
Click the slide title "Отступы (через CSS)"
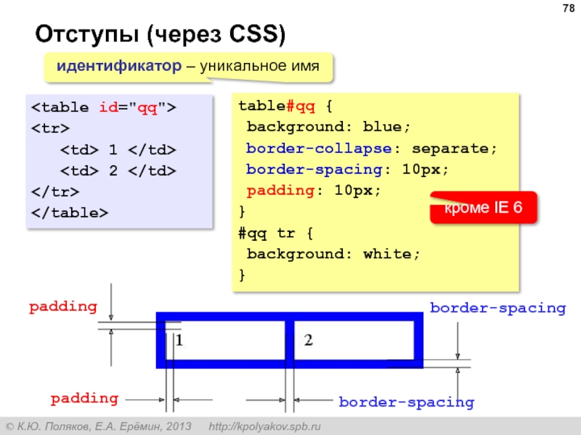[160, 34]
